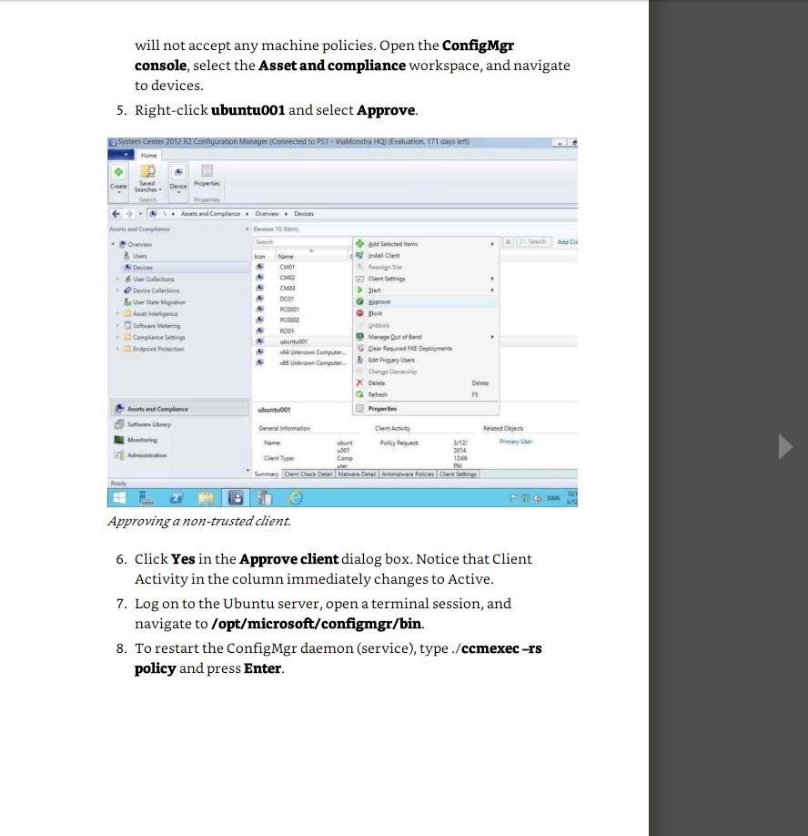
Task: Choose Block from the context menu
Action: (x=375, y=313)
